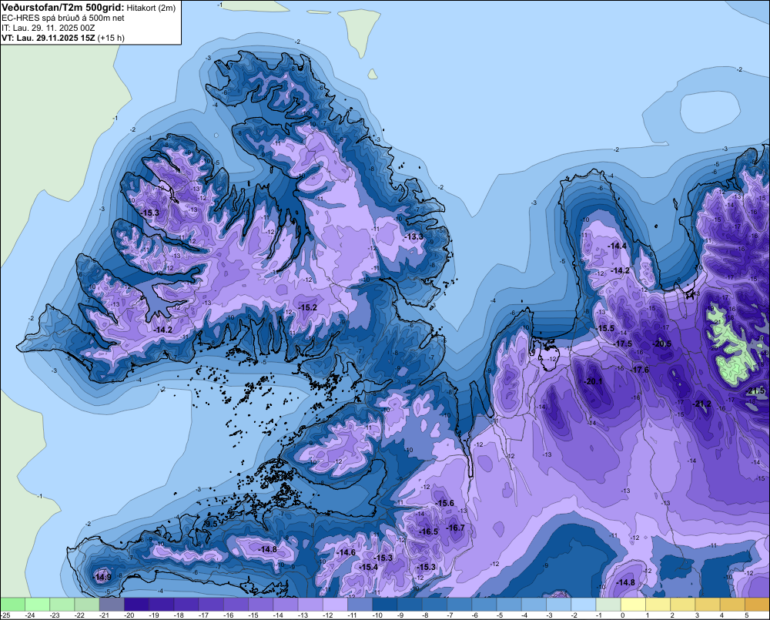Screen dimensions: 770x620
Task: Click the '-20.5' temperature value on the map
Action: (662, 344)
